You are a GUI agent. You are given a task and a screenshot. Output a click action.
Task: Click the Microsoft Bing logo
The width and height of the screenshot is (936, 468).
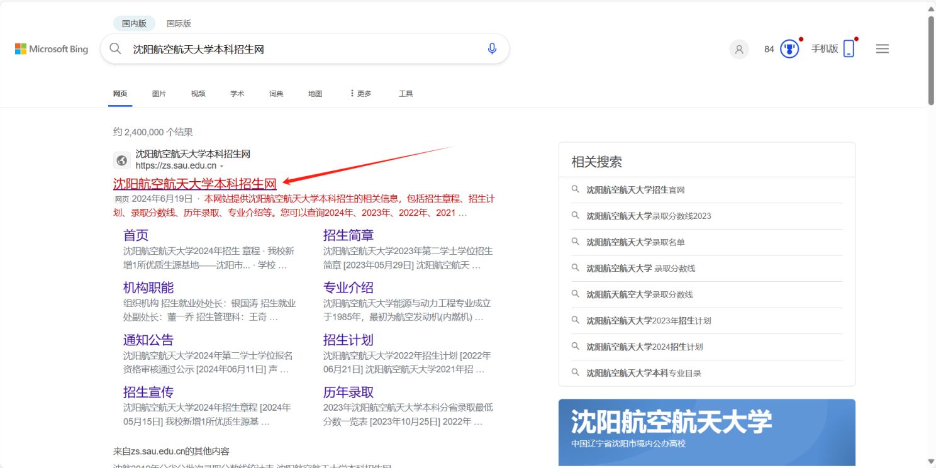click(52, 49)
